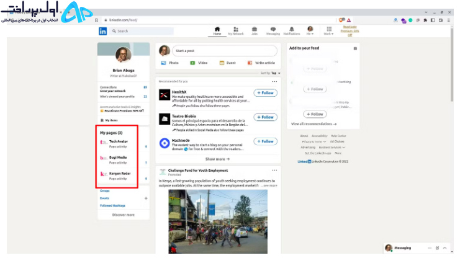Open the Notifications bell tab

[x=292, y=31]
